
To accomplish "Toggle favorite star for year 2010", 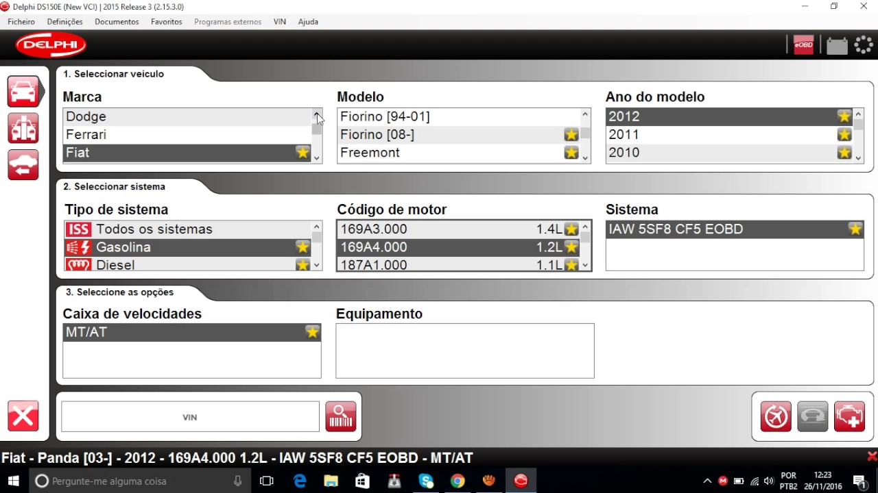I will tap(844, 153).
